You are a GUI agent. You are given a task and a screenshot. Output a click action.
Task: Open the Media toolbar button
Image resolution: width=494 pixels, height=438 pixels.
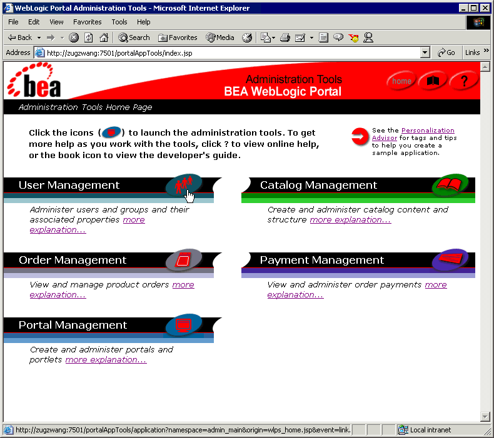click(x=220, y=37)
